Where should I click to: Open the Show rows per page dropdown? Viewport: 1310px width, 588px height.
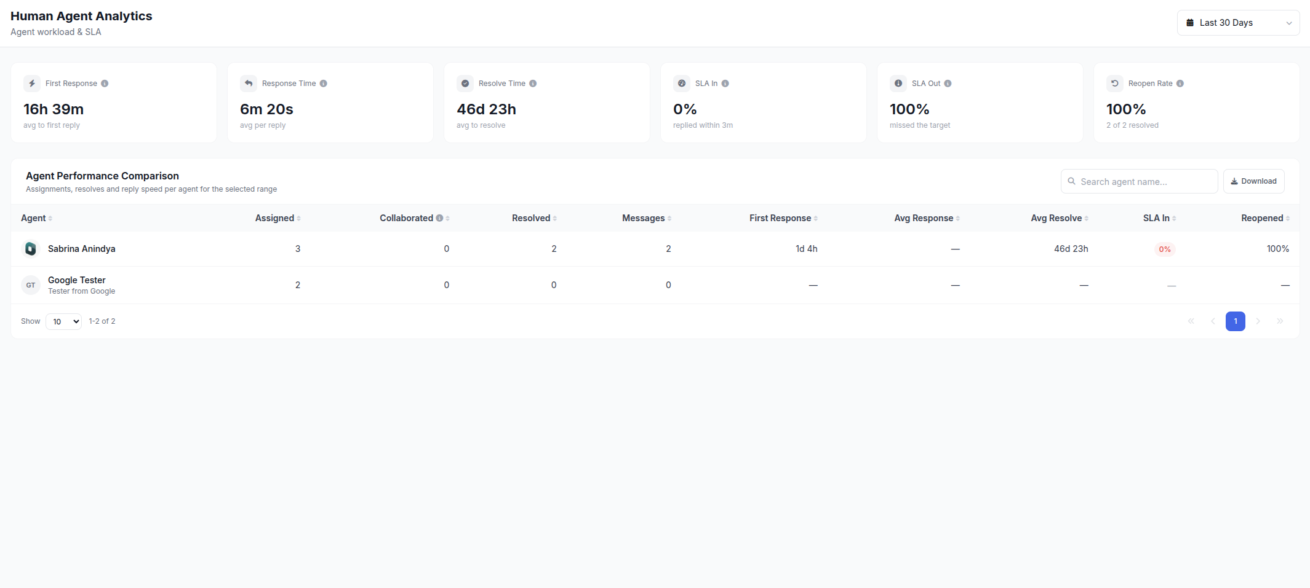point(64,321)
